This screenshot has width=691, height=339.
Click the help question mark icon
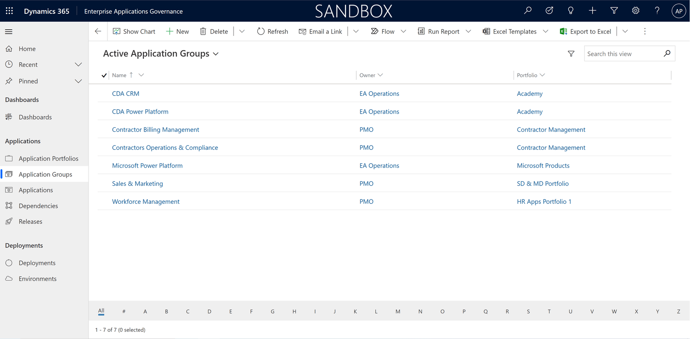[657, 11]
